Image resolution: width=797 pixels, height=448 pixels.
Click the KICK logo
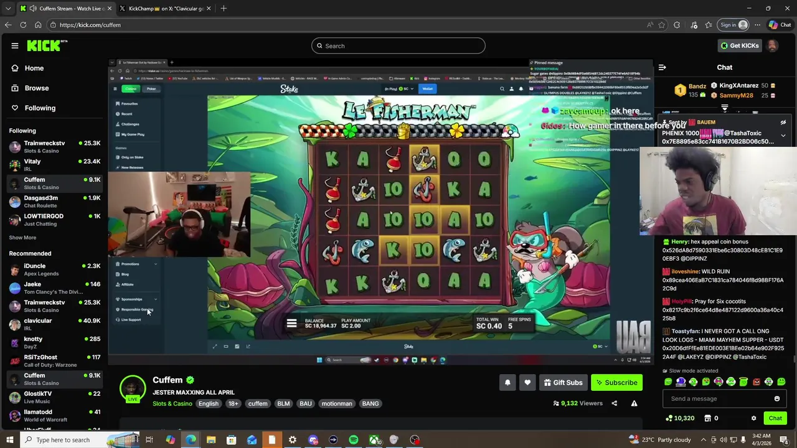point(47,45)
